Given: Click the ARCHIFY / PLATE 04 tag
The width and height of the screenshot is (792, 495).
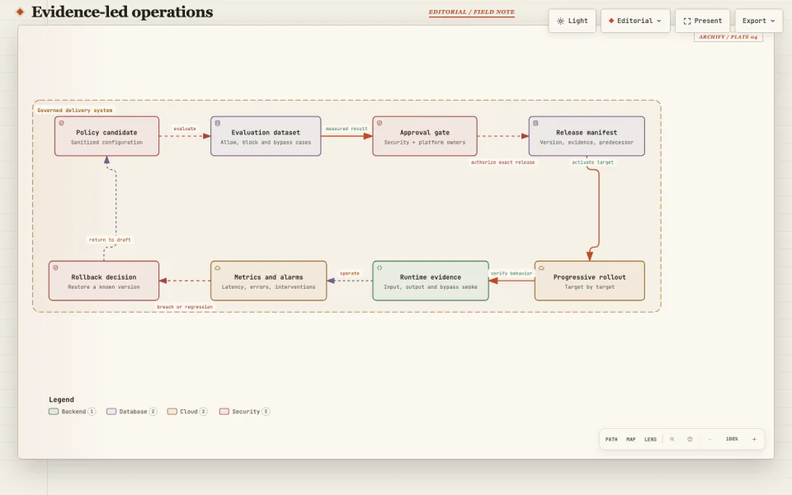Looking at the screenshot, I should [728, 37].
